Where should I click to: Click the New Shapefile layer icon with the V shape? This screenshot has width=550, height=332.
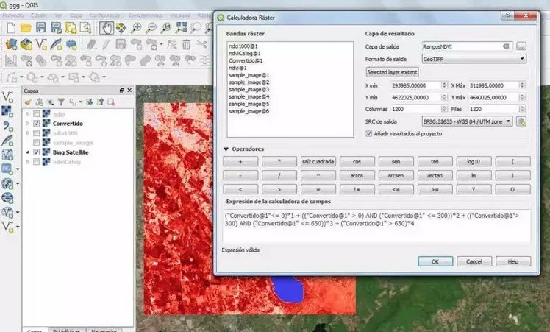[x=41, y=44]
